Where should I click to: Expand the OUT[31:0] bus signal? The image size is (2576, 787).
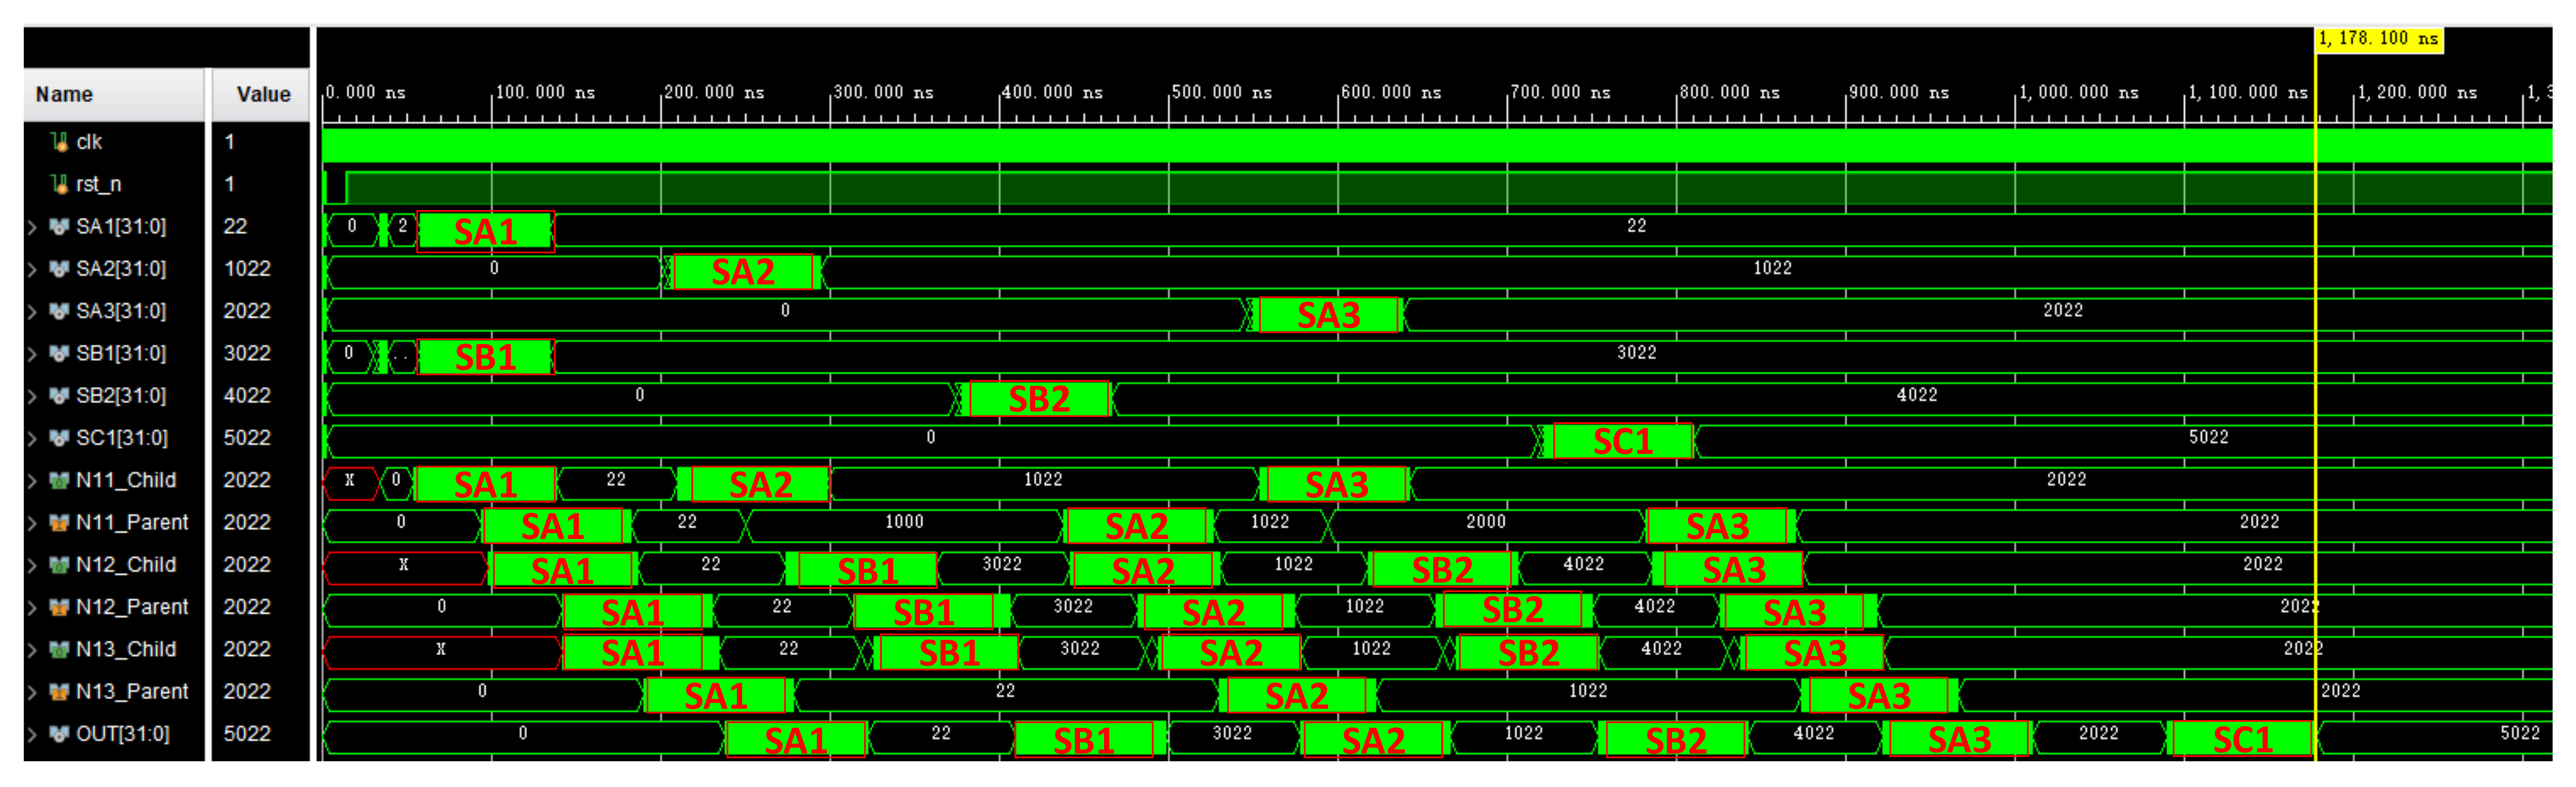(33, 735)
